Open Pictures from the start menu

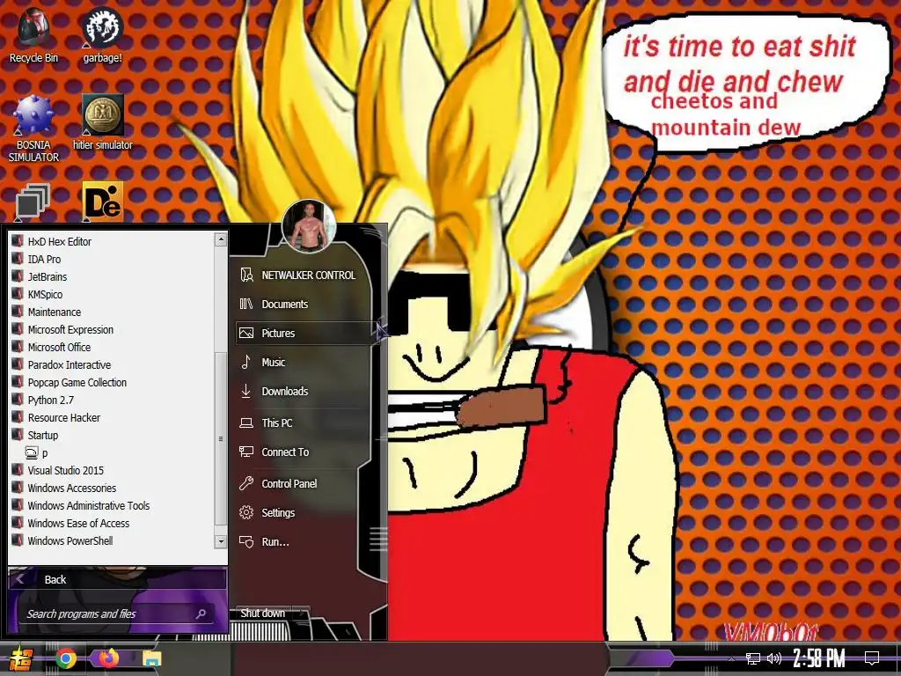pos(304,333)
